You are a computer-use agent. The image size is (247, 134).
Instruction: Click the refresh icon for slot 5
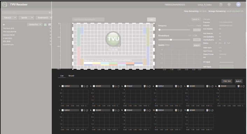212,86
